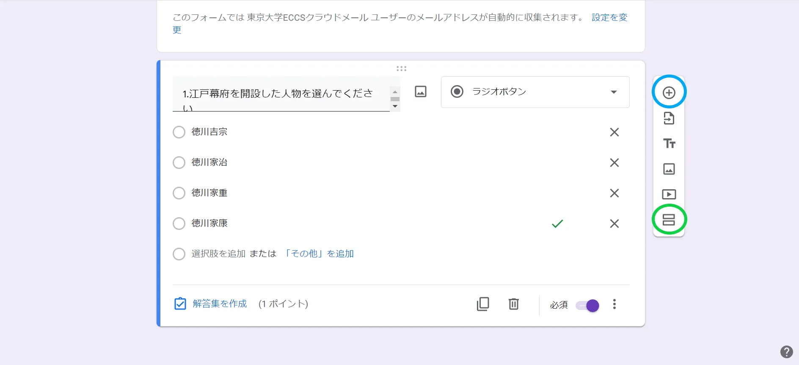This screenshot has height=365, width=799.
Task: Delete the question with trash icon
Action: pos(513,304)
